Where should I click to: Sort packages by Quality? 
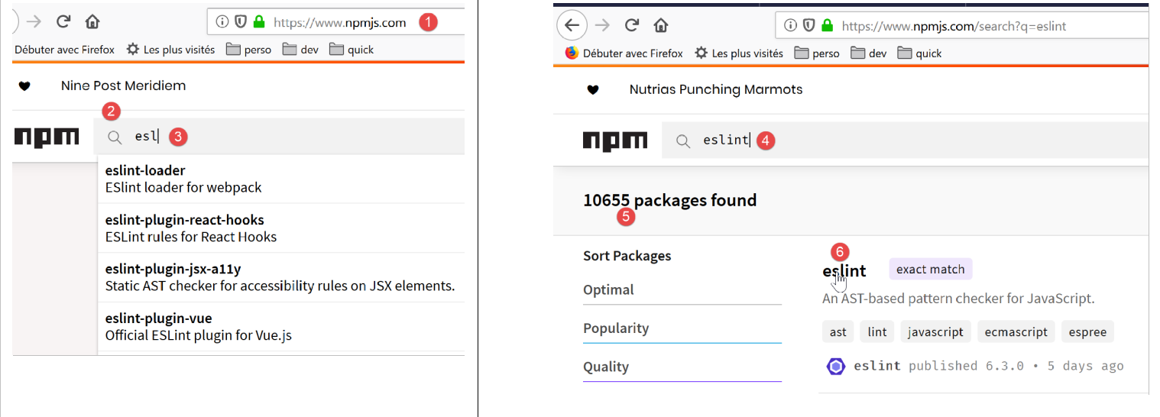606,367
